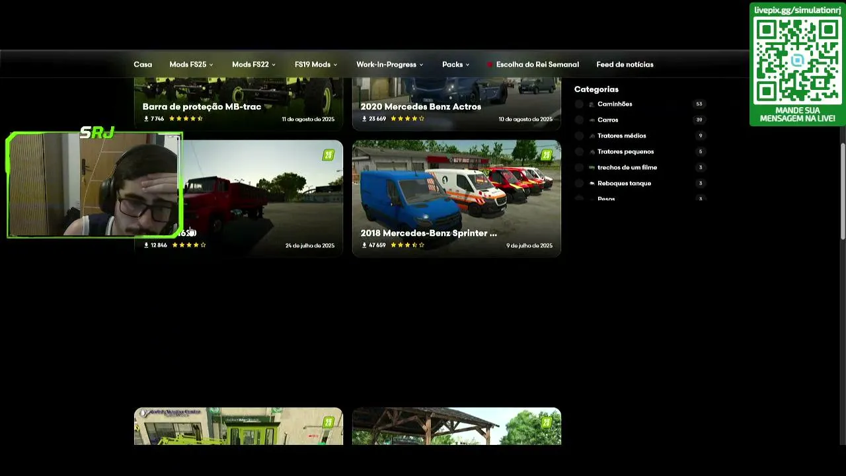This screenshot has height=476, width=846.
Task: Click the 53 count badge for Caminhões
Action: pos(699,104)
